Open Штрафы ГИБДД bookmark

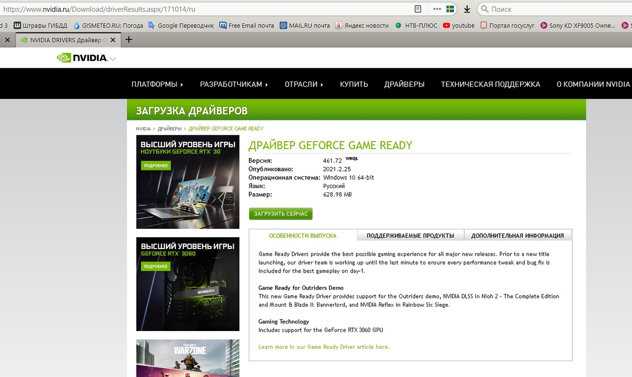(x=40, y=25)
